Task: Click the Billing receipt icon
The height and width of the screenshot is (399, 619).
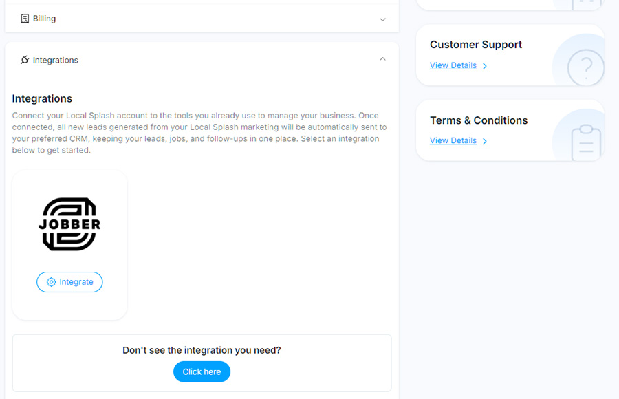Action: (25, 19)
